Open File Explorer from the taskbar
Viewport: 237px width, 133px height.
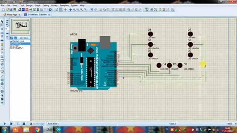point(26,130)
